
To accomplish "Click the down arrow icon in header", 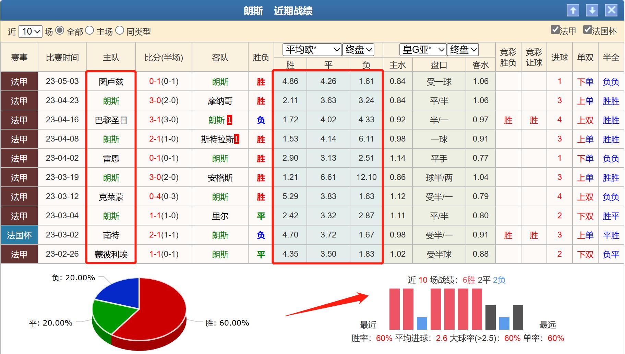I will pyautogui.click(x=592, y=10).
